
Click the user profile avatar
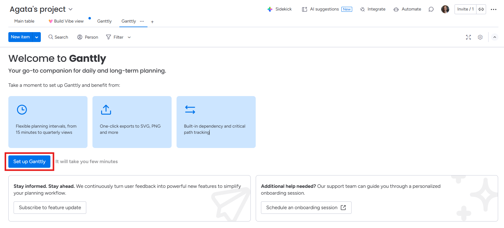(445, 9)
